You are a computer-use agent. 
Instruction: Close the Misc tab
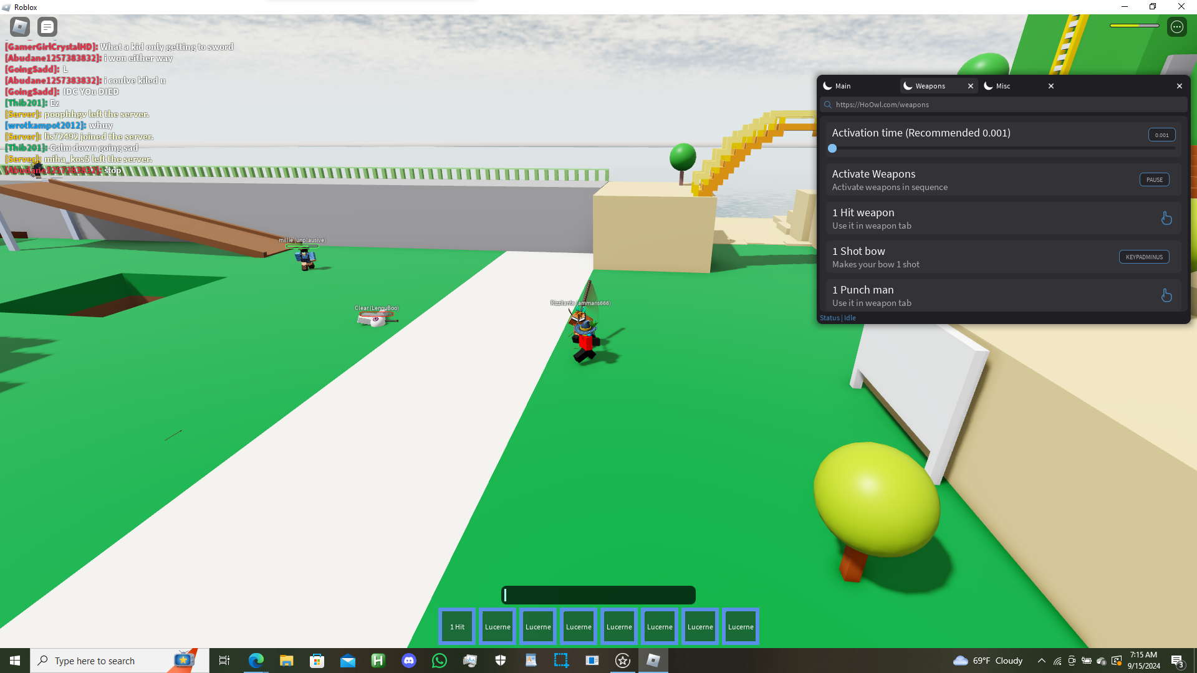1051,86
